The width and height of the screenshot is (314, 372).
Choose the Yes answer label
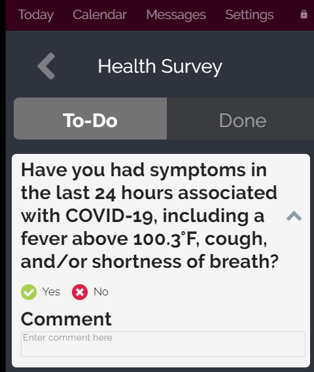tap(51, 292)
